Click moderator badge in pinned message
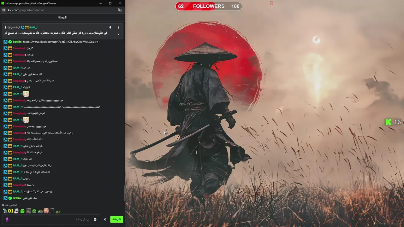 click(23, 27)
